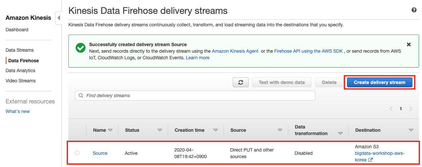Sort by Data transformation column arrow
The width and height of the screenshot is (422, 167).
click(340, 133)
